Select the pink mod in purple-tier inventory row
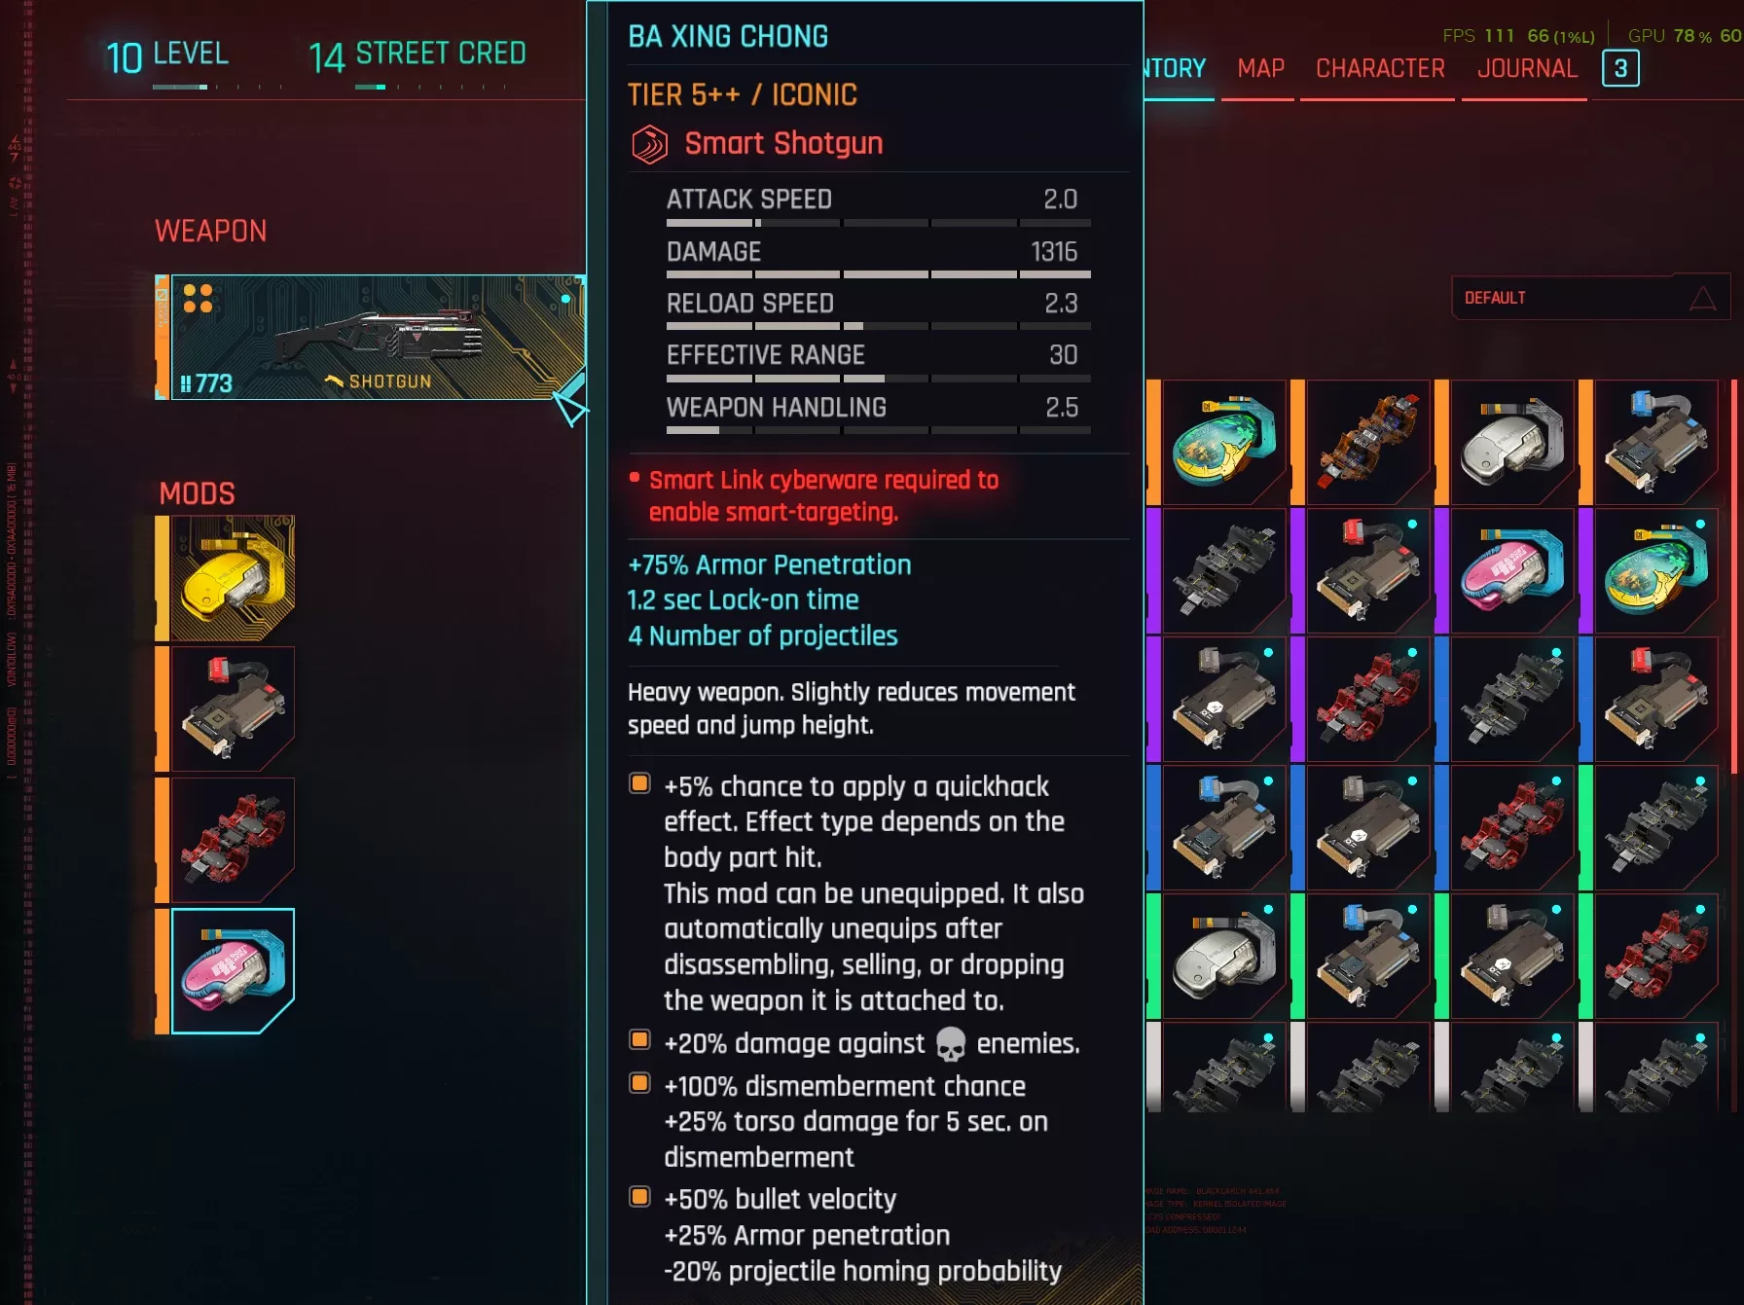This screenshot has height=1305, width=1744. [1511, 570]
